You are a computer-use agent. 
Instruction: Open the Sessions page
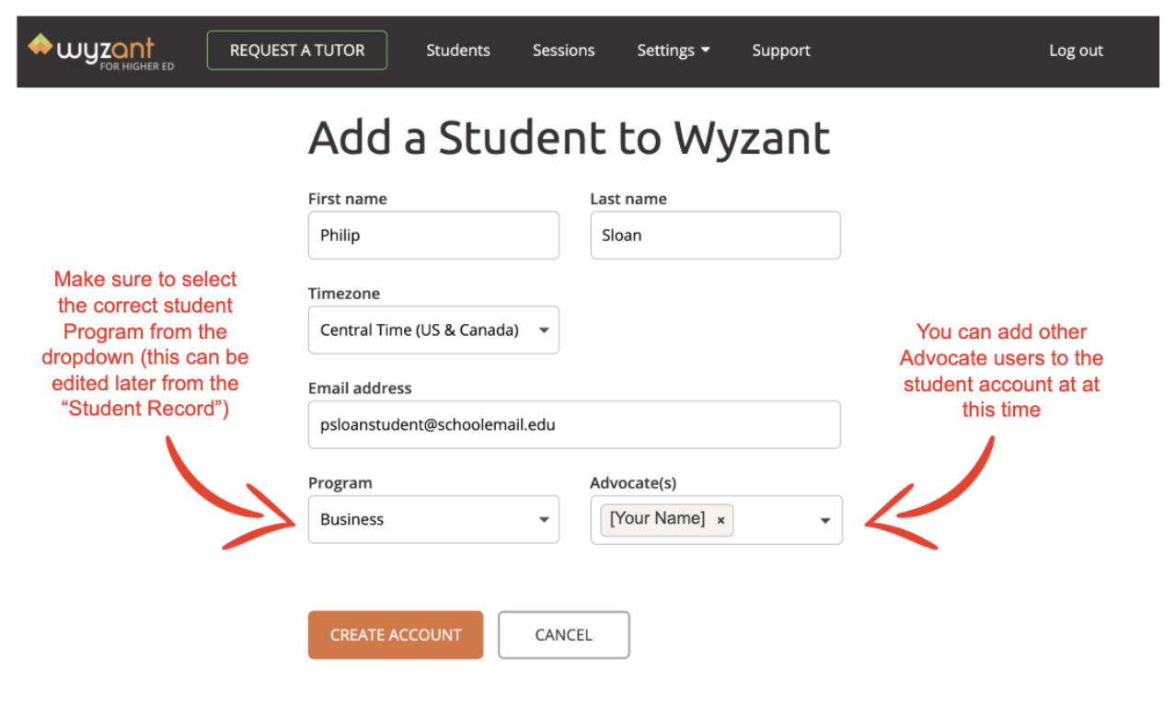(x=563, y=51)
